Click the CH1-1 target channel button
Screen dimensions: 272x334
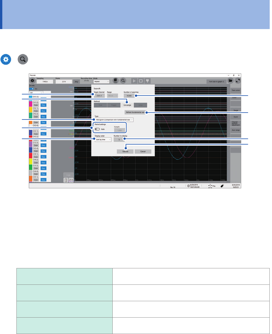point(99,96)
